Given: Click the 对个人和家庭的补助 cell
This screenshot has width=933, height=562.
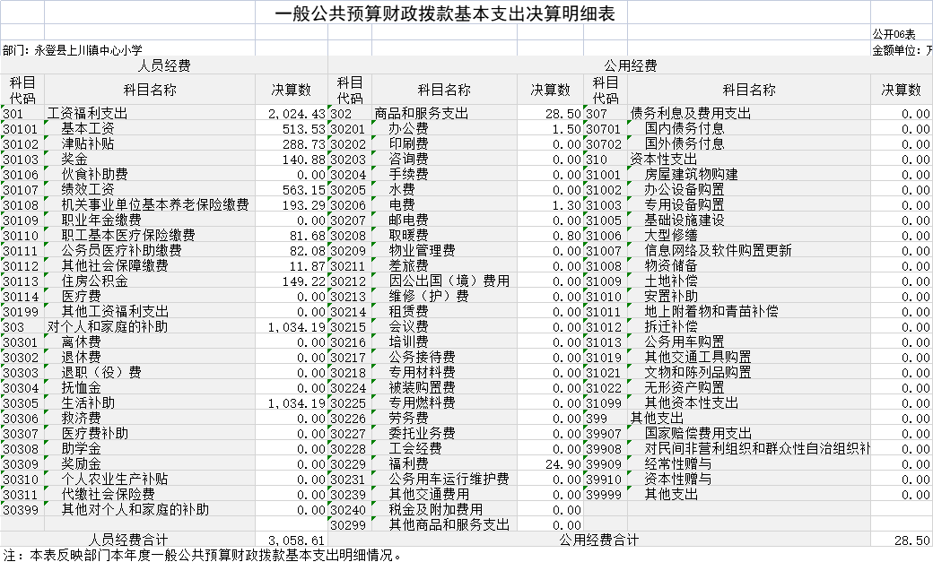Looking at the screenshot, I should 108,327.
